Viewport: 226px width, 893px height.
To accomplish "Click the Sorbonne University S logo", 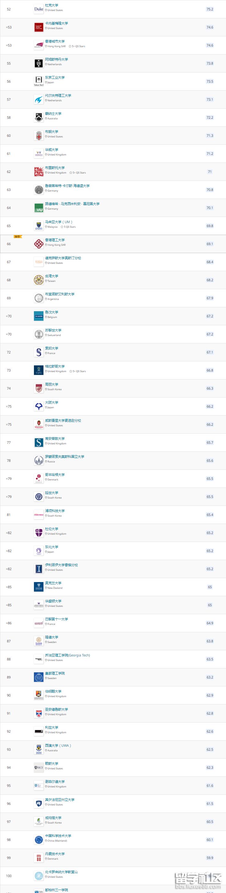I will [39, 352].
